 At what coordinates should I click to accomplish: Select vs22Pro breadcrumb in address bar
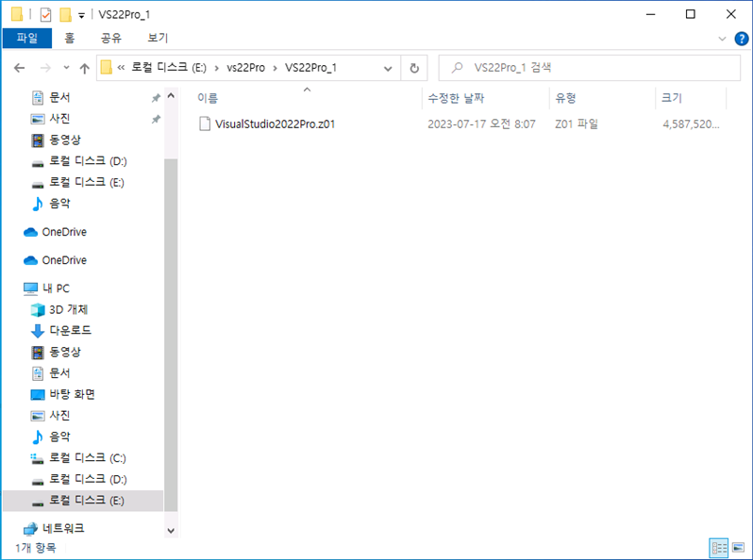pos(246,68)
